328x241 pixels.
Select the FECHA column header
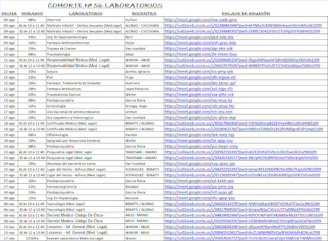[x=9, y=14]
